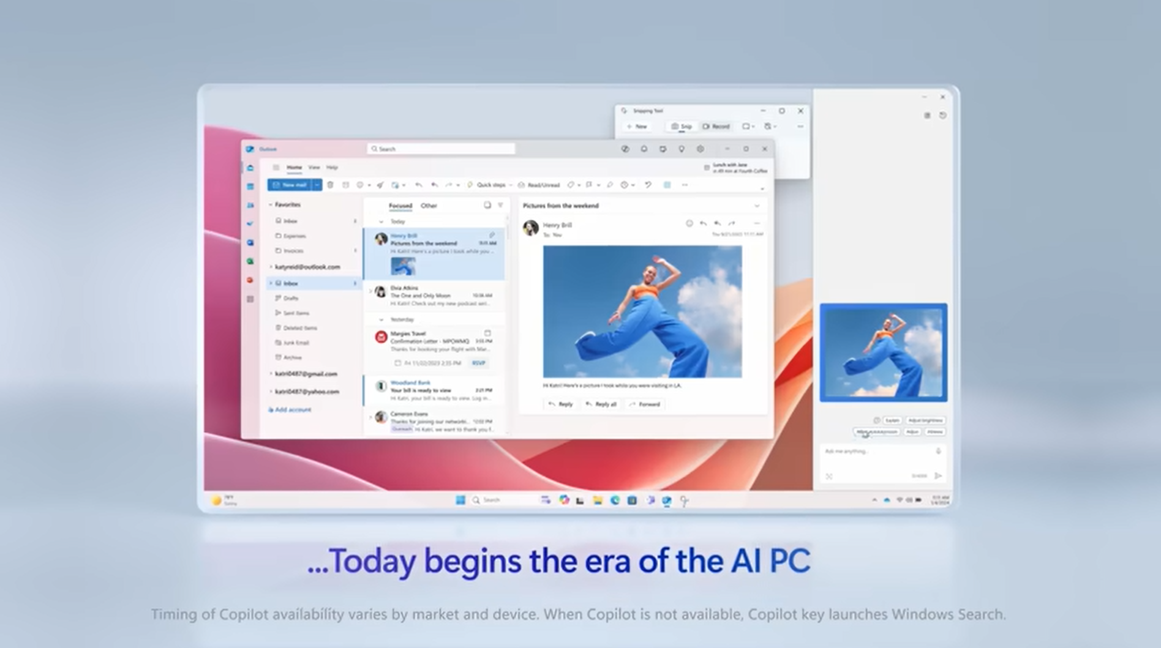1161x648 pixels.
Task: Click the New mail button
Action: click(x=290, y=185)
